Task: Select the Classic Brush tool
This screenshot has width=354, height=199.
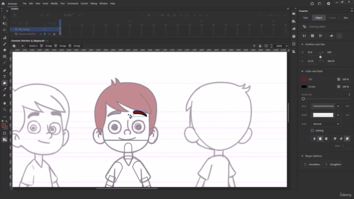Action: [x=4, y=44]
